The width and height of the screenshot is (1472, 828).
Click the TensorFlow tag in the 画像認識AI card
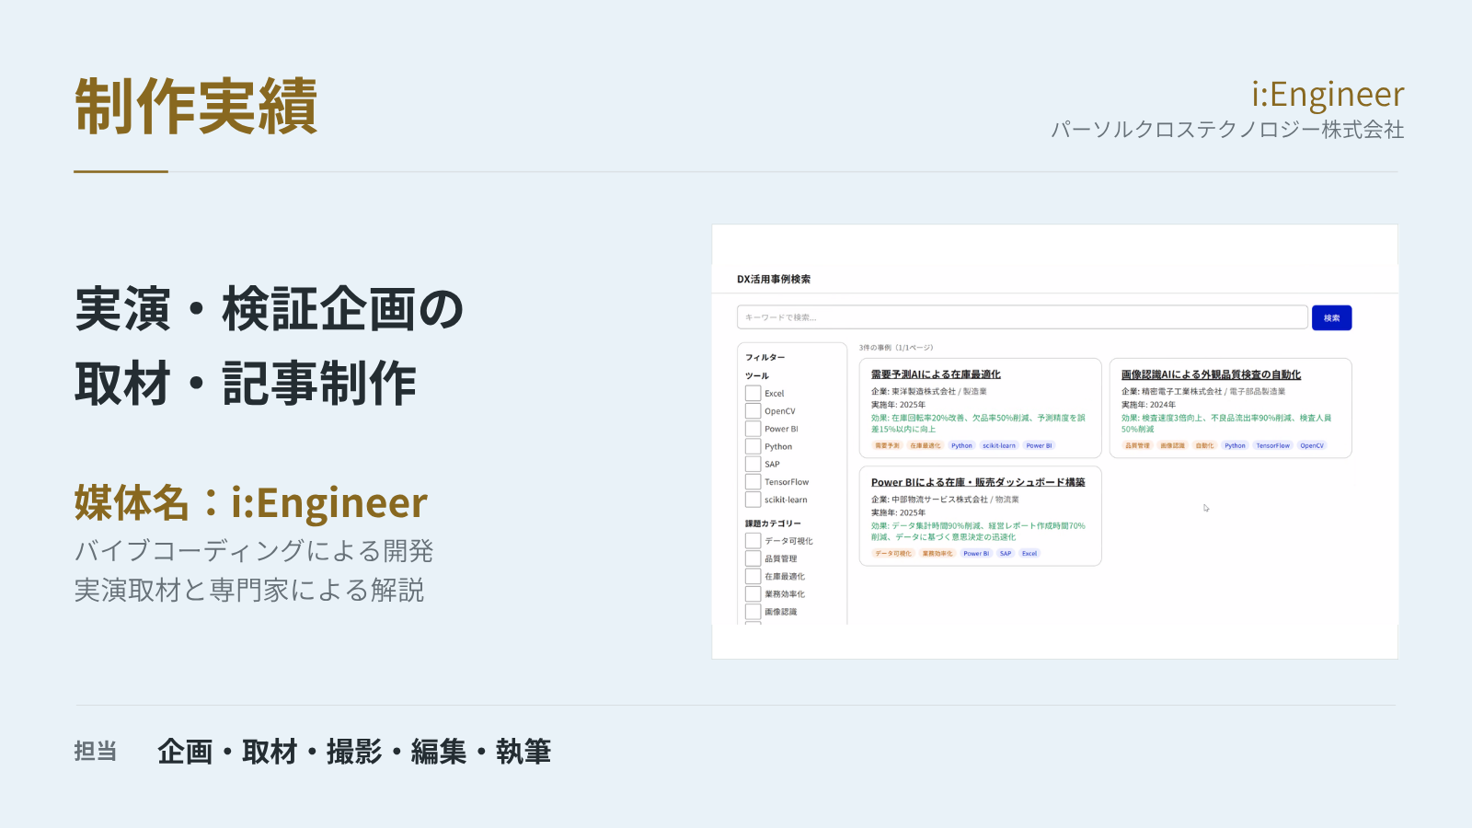tap(1273, 445)
